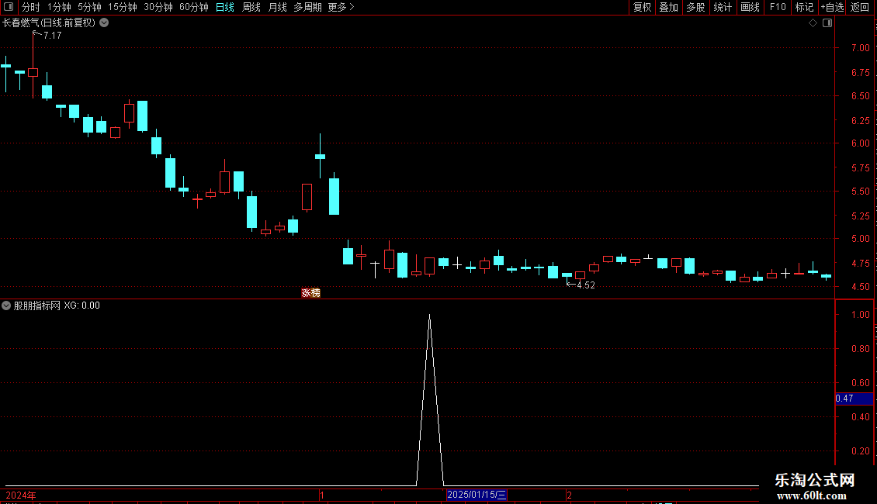877x504 pixels.
Task: Toggle the side panel icon above the chart
Action: click(x=827, y=23)
